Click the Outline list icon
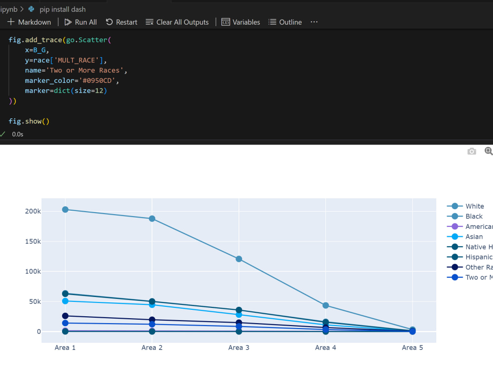This screenshot has height=370, width=493. click(x=272, y=22)
